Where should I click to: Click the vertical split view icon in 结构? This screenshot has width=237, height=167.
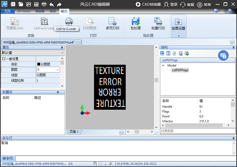(x=168, y=53)
